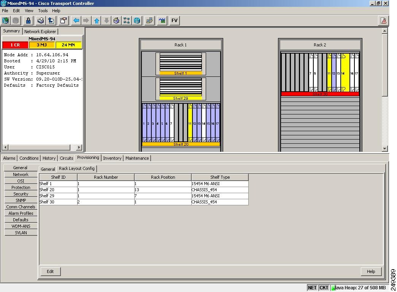The image size is (397, 292).
Task: Click the SVLAN side button
Action: tap(21, 232)
